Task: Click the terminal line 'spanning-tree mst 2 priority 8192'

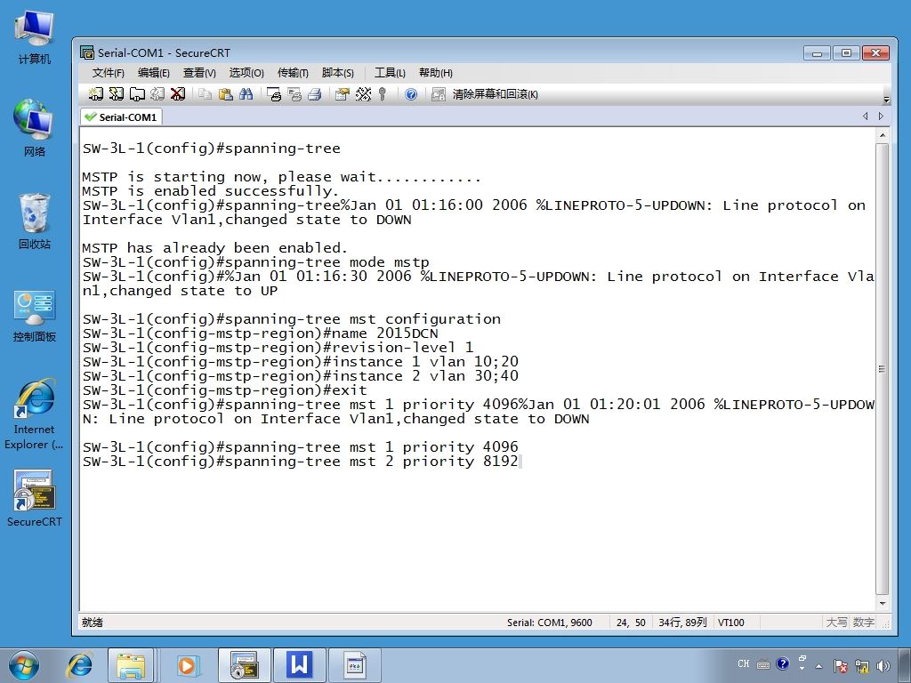Action: 301,462
